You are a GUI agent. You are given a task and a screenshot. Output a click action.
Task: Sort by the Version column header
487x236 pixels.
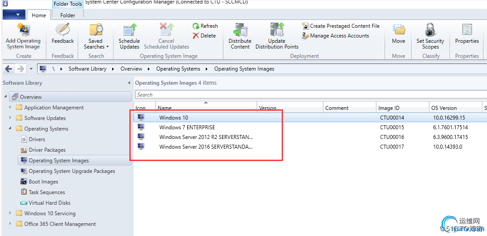(290, 108)
